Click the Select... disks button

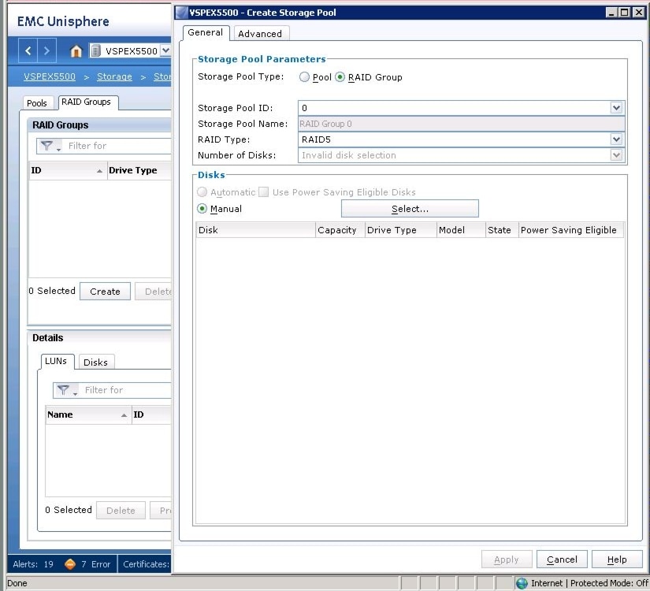(410, 209)
